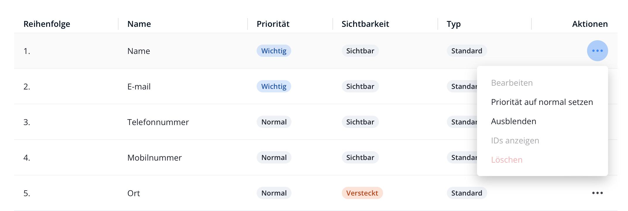
Task: Click the Reihenfolge column header
Action: (x=47, y=24)
